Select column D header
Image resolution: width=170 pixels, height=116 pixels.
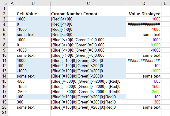[x=144, y=3]
